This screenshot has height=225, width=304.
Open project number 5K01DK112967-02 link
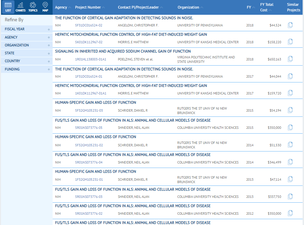click(89, 42)
